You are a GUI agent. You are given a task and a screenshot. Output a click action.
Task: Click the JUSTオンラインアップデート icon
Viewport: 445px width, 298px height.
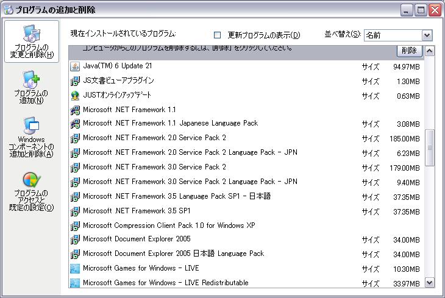(x=75, y=95)
